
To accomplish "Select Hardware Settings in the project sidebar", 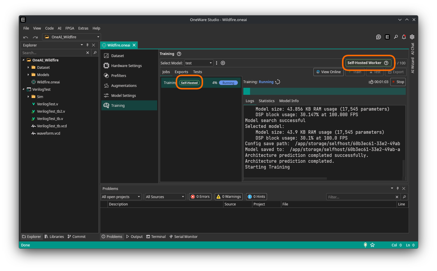I will pos(126,66).
